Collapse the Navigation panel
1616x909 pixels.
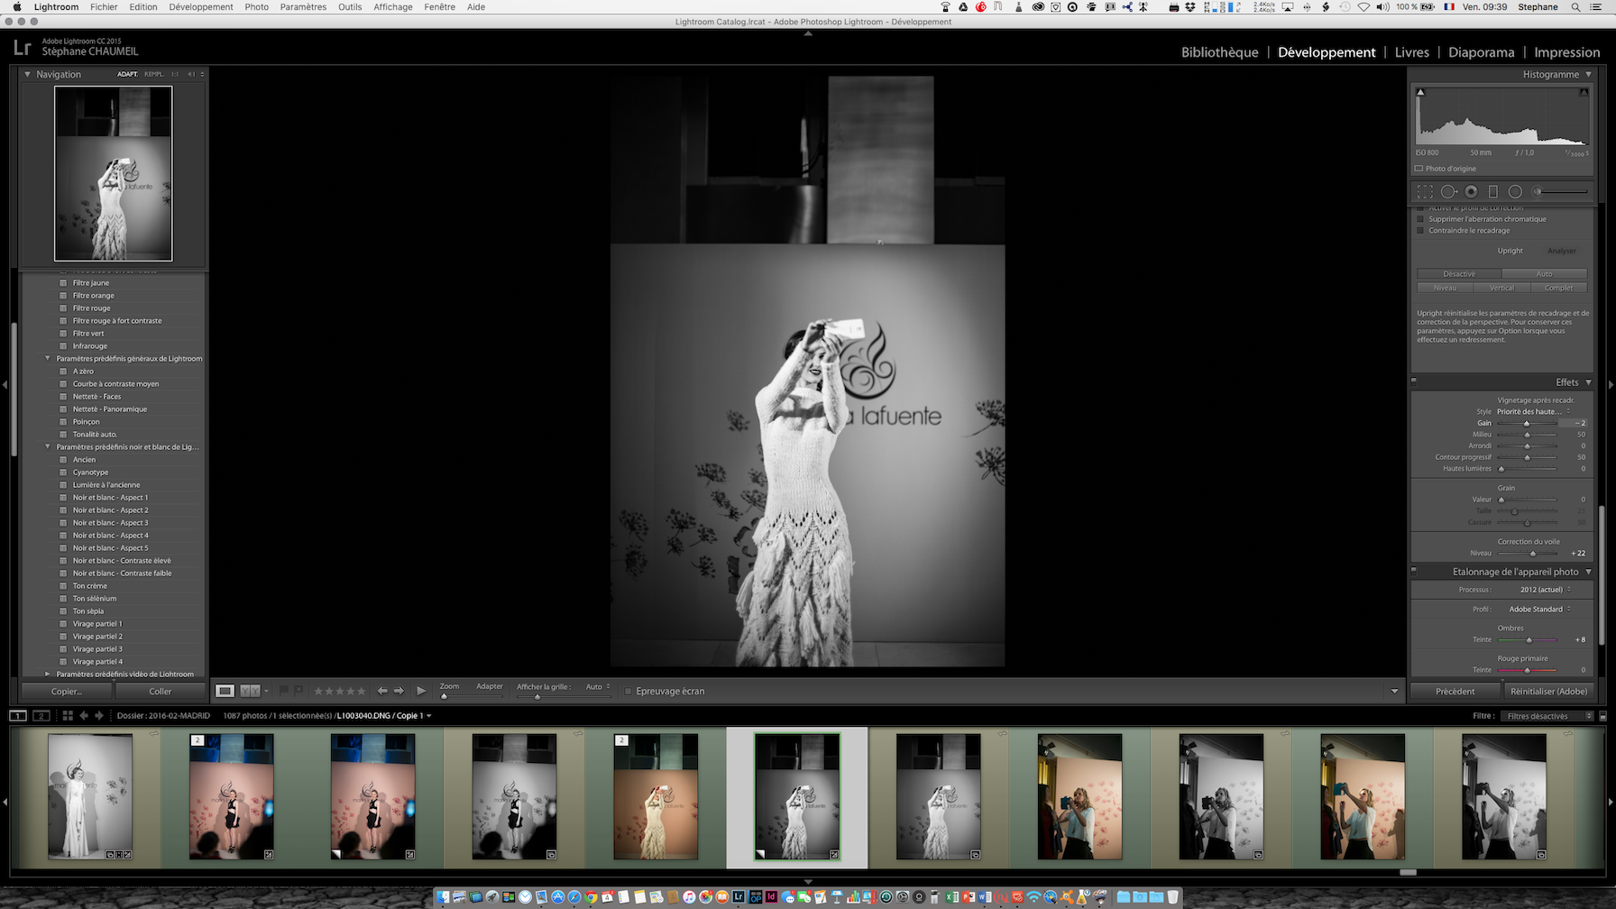(x=27, y=74)
